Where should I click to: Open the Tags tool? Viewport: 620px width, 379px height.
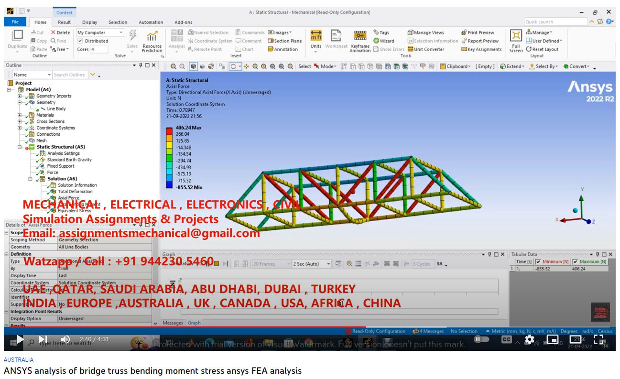pyautogui.click(x=381, y=32)
